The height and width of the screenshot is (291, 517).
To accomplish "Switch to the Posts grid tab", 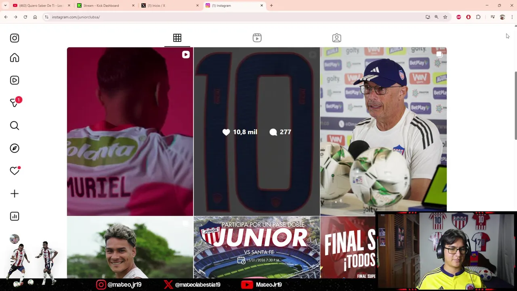I will coord(177,38).
